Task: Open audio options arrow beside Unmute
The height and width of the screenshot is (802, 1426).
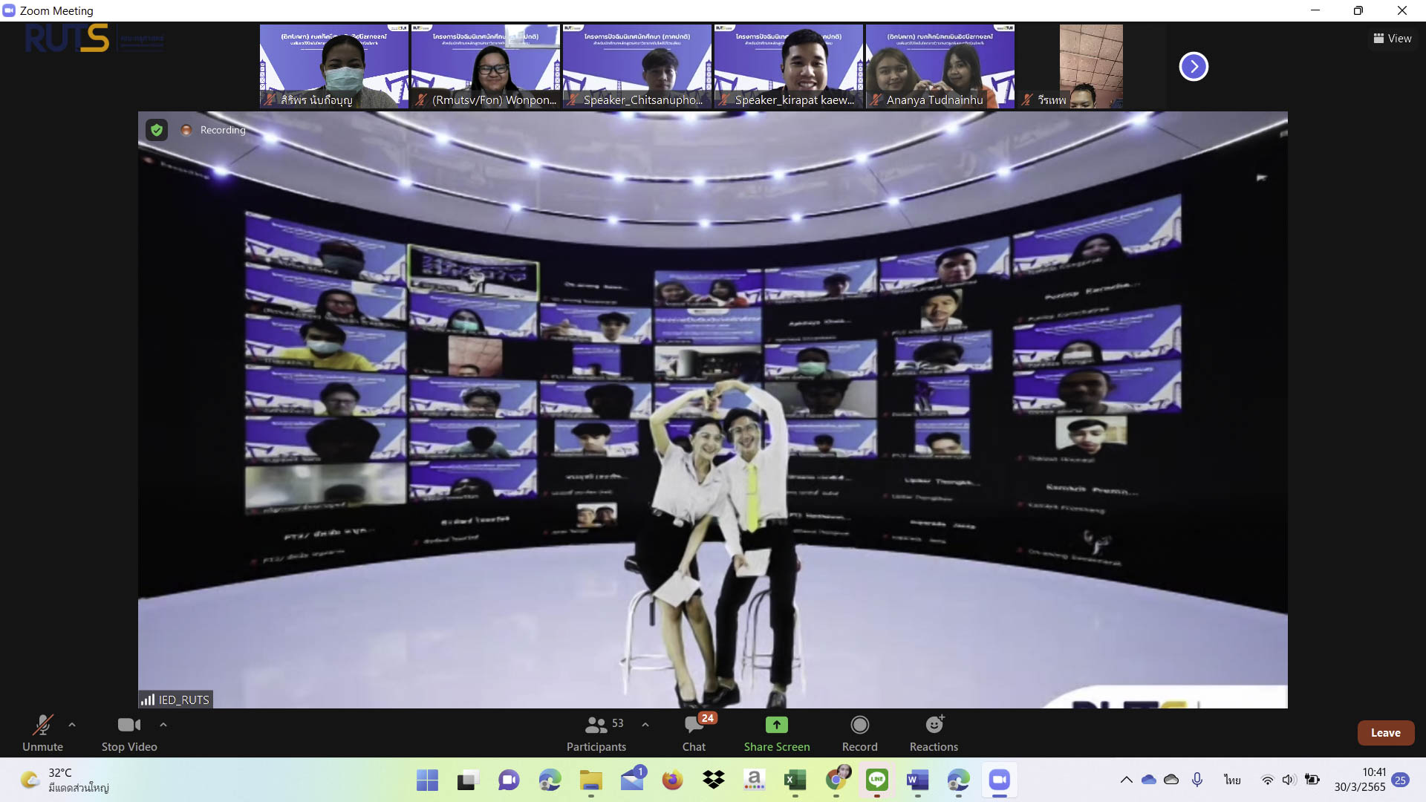Action: (72, 725)
